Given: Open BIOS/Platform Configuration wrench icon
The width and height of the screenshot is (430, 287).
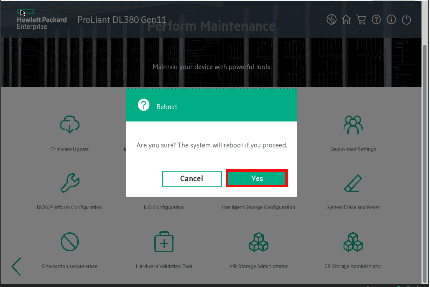Looking at the screenshot, I should pyautogui.click(x=70, y=183).
